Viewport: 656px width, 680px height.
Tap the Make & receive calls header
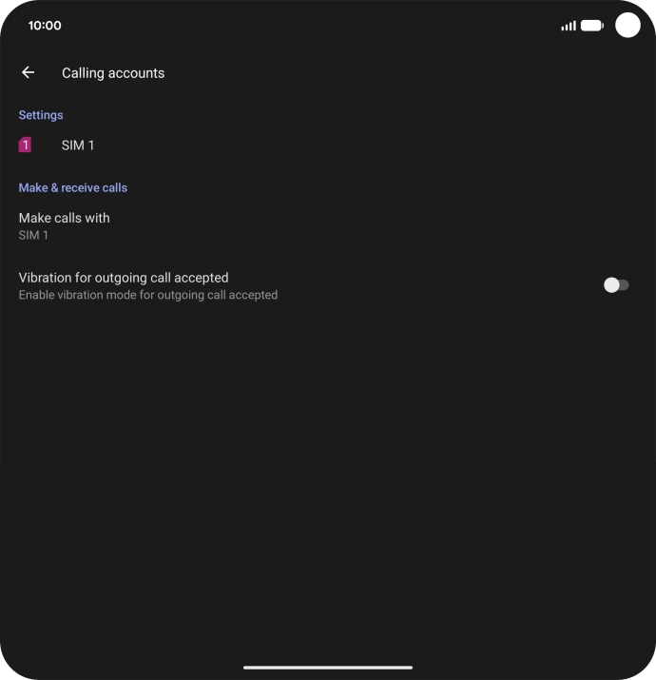(73, 187)
